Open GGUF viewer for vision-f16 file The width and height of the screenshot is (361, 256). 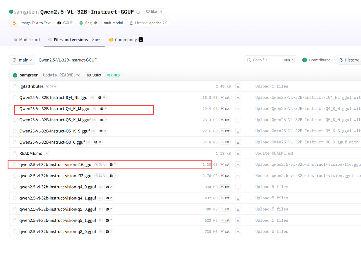tap(113, 165)
